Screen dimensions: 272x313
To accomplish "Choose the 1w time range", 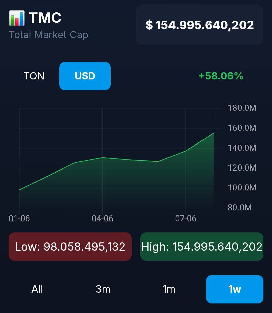I will pos(234,289).
